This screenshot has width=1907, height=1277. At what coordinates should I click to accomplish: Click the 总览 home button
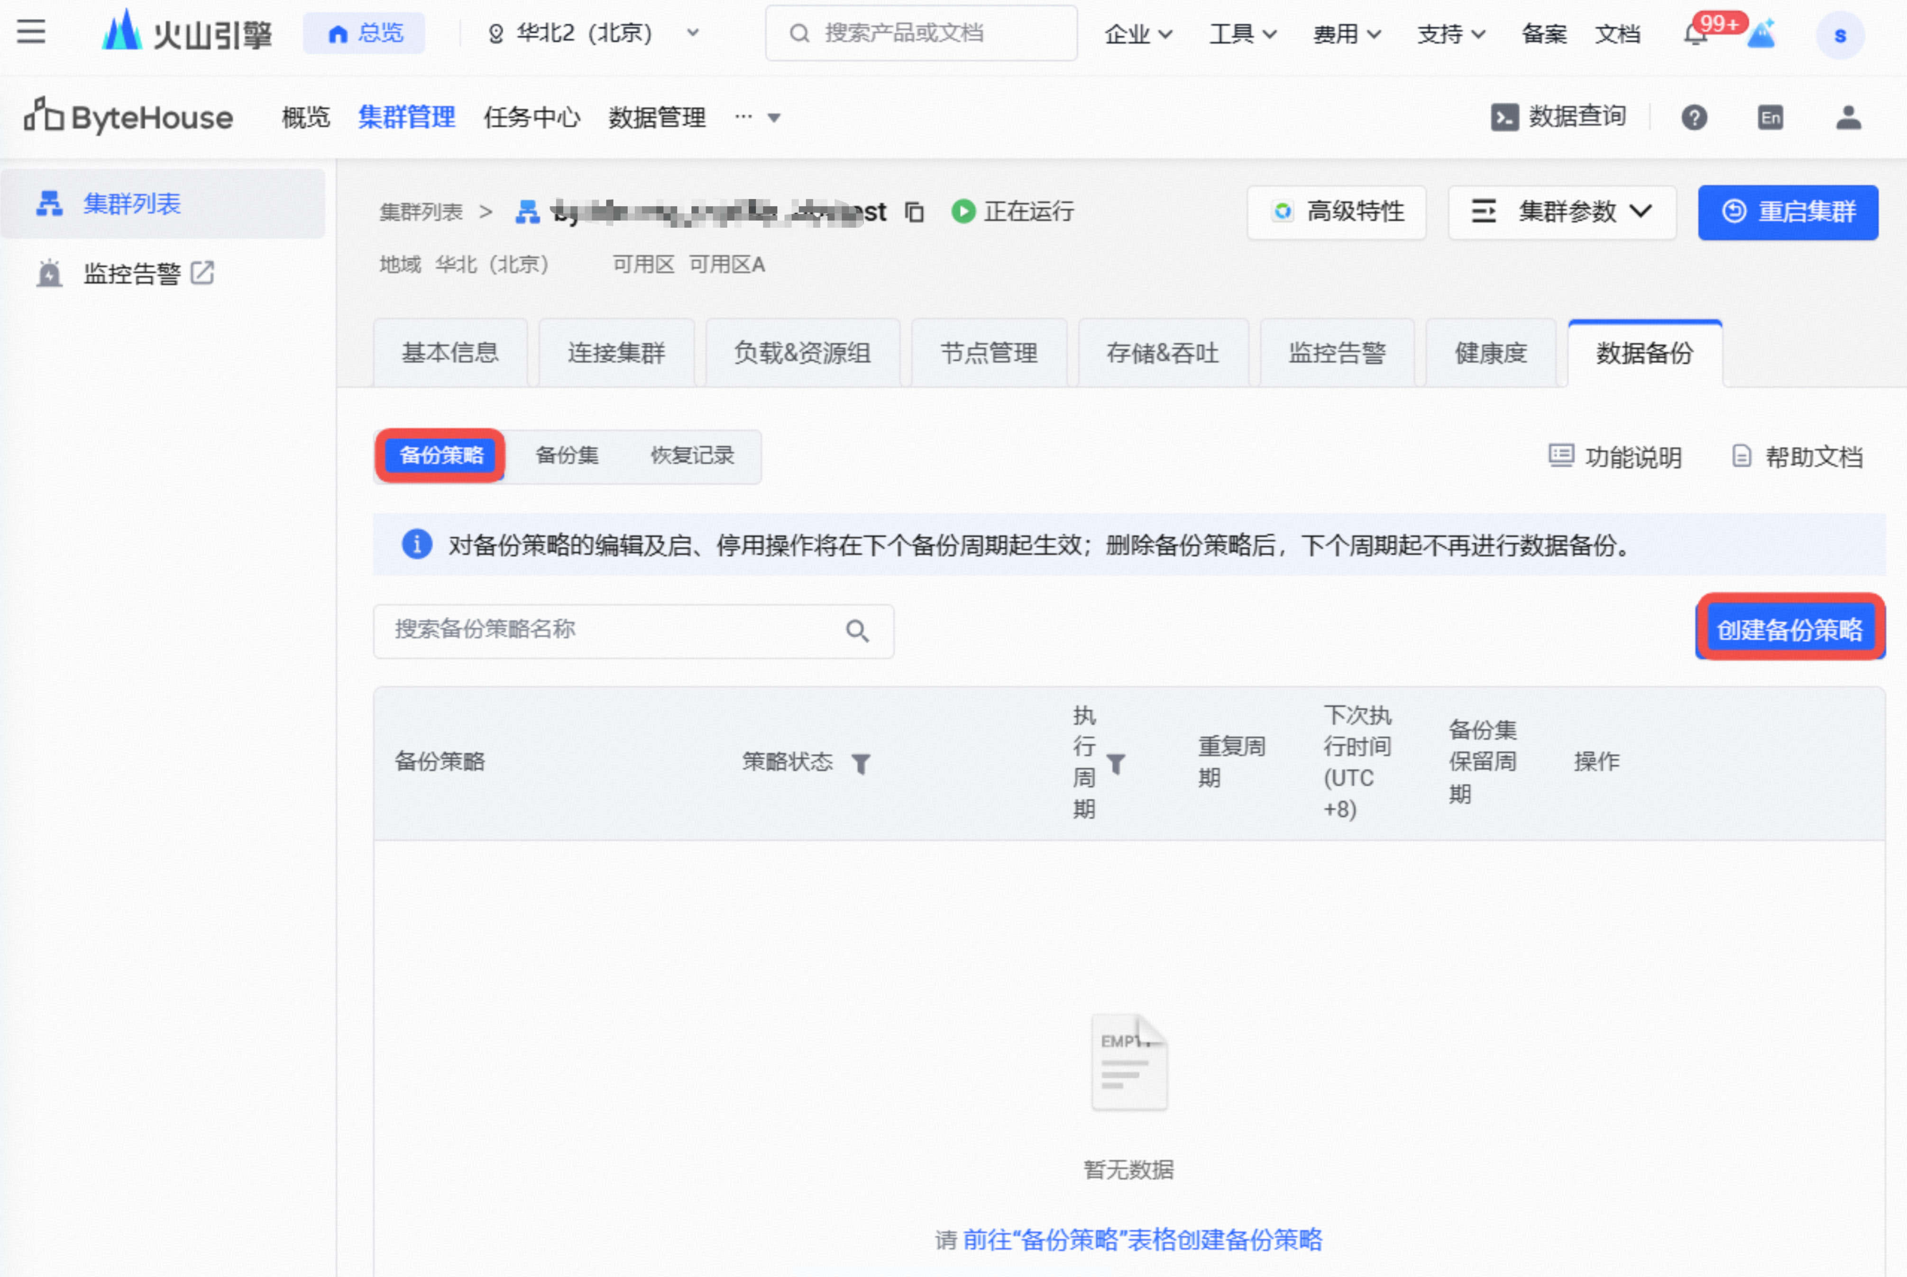point(364,33)
